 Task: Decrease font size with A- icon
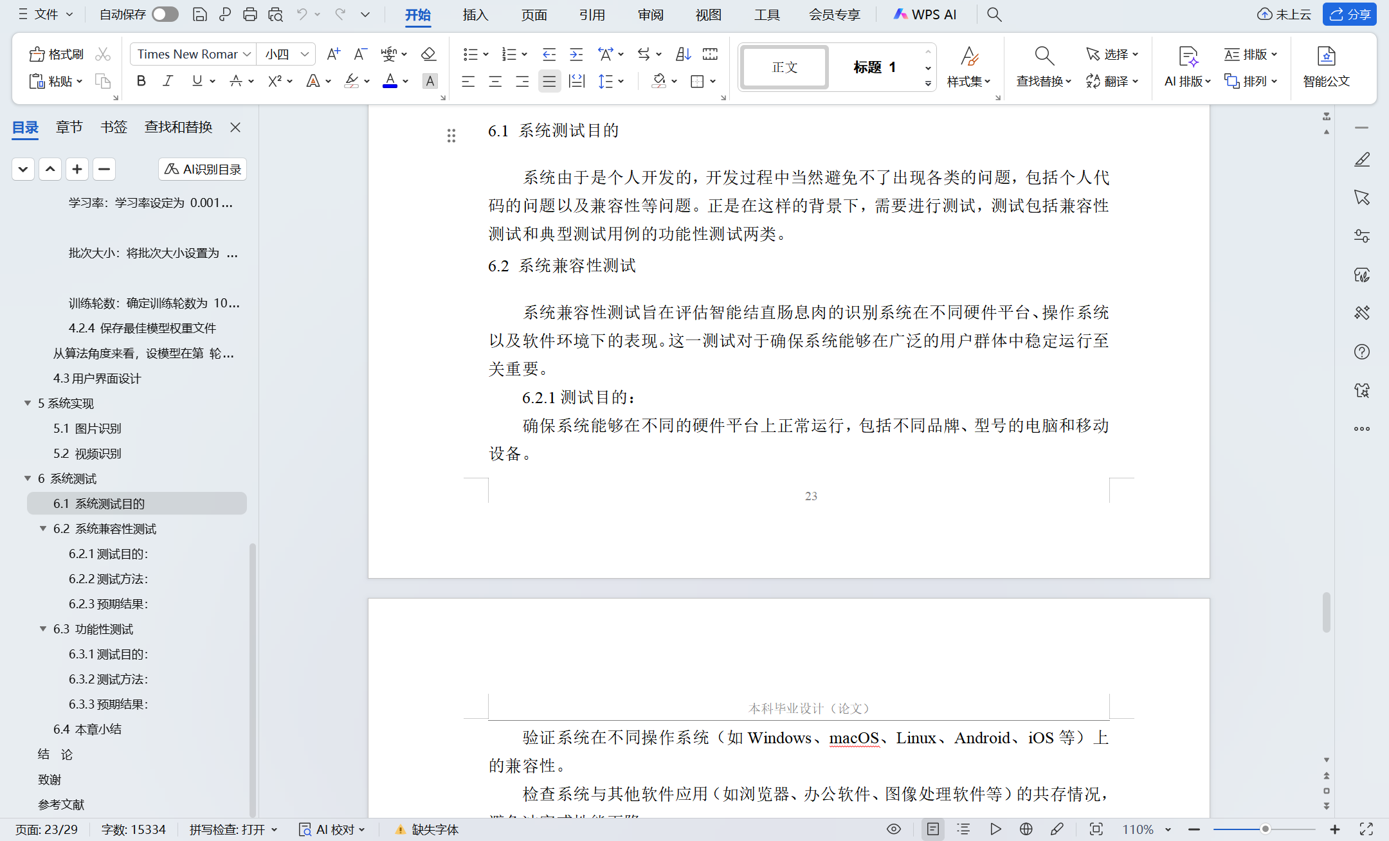click(361, 54)
